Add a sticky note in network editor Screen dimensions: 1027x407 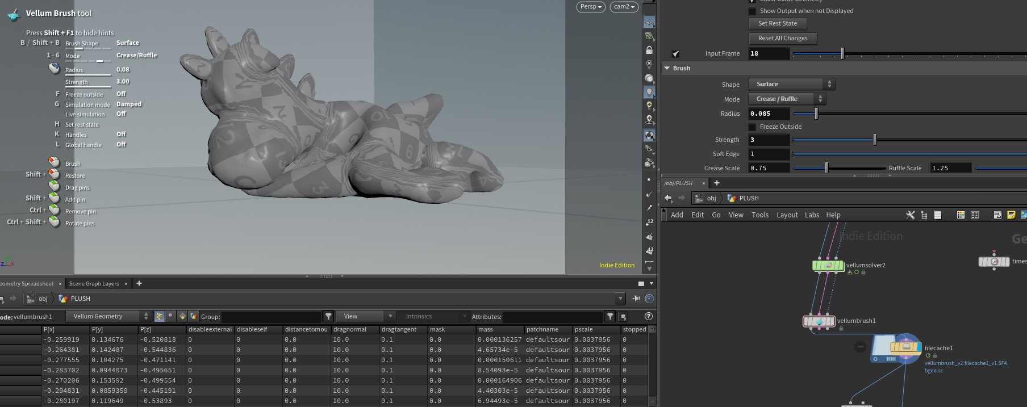click(x=1011, y=215)
